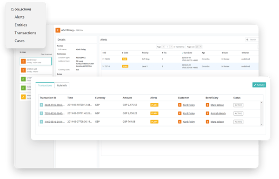Click the orange E icon of Entities List

(23, 70)
